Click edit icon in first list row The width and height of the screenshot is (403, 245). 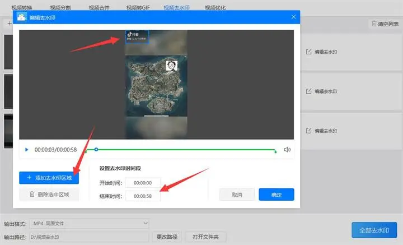[308, 52]
